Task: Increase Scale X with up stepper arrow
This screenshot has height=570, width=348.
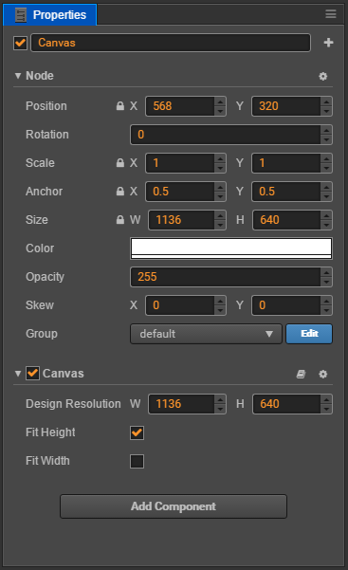Action: (220, 158)
